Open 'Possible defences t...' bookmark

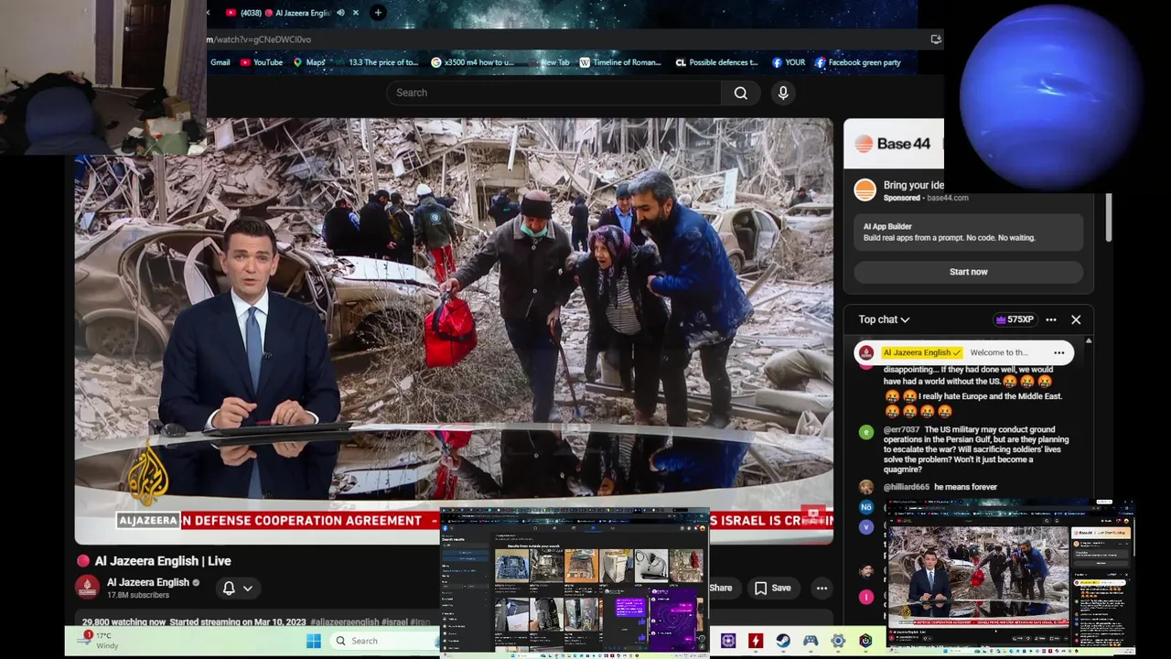click(x=716, y=62)
